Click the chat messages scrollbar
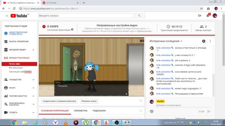225x126 pixels. pyautogui.click(x=213, y=85)
